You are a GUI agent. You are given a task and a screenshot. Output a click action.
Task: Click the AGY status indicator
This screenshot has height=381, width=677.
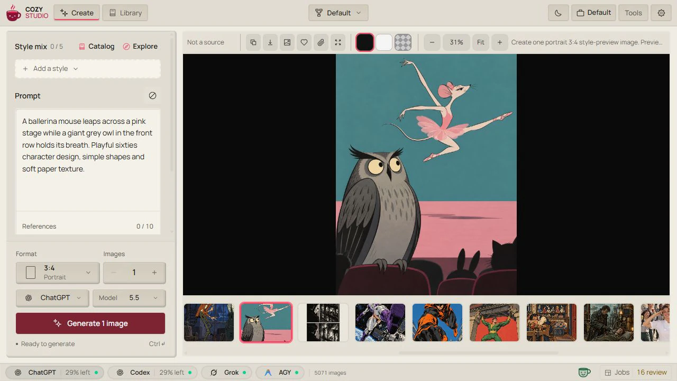point(281,373)
